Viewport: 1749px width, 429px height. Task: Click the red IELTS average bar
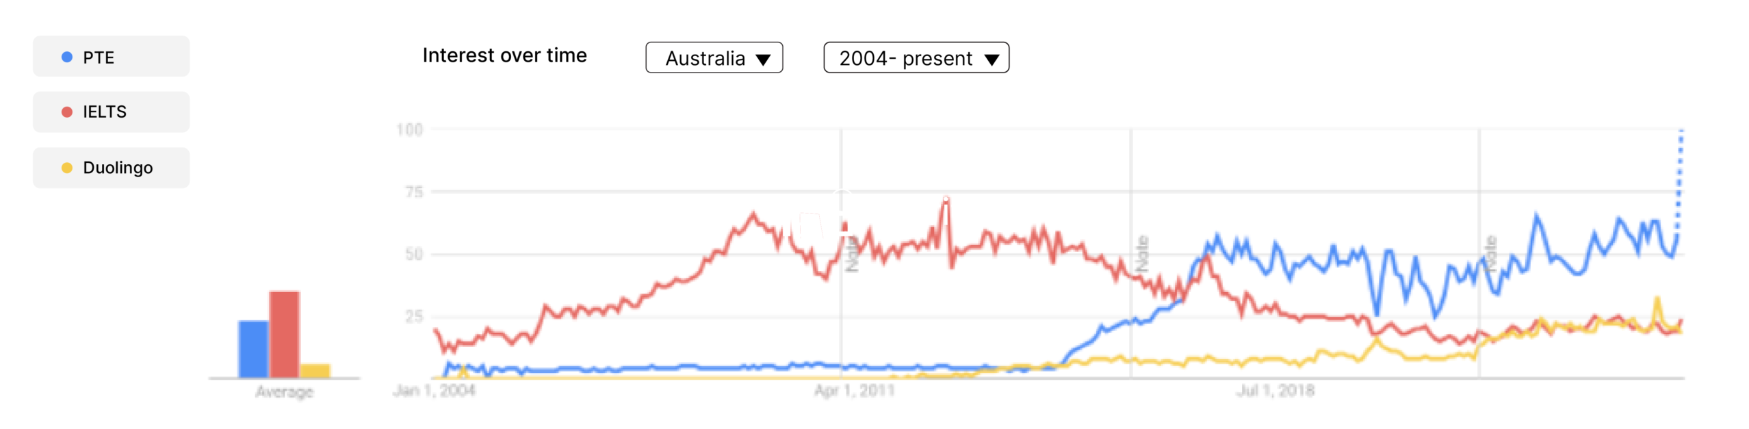tap(284, 334)
